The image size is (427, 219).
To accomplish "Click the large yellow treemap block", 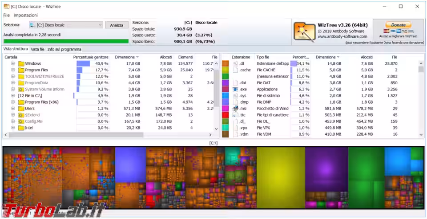I will click(x=281, y=178).
